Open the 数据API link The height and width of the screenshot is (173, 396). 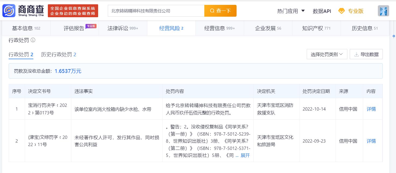point(322,11)
